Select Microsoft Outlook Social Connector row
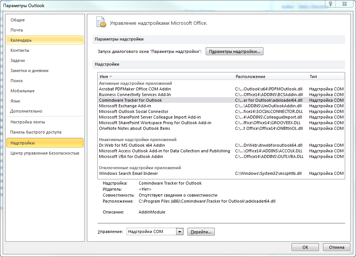The image size is (356, 257). pyautogui.click(x=221, y=111)
